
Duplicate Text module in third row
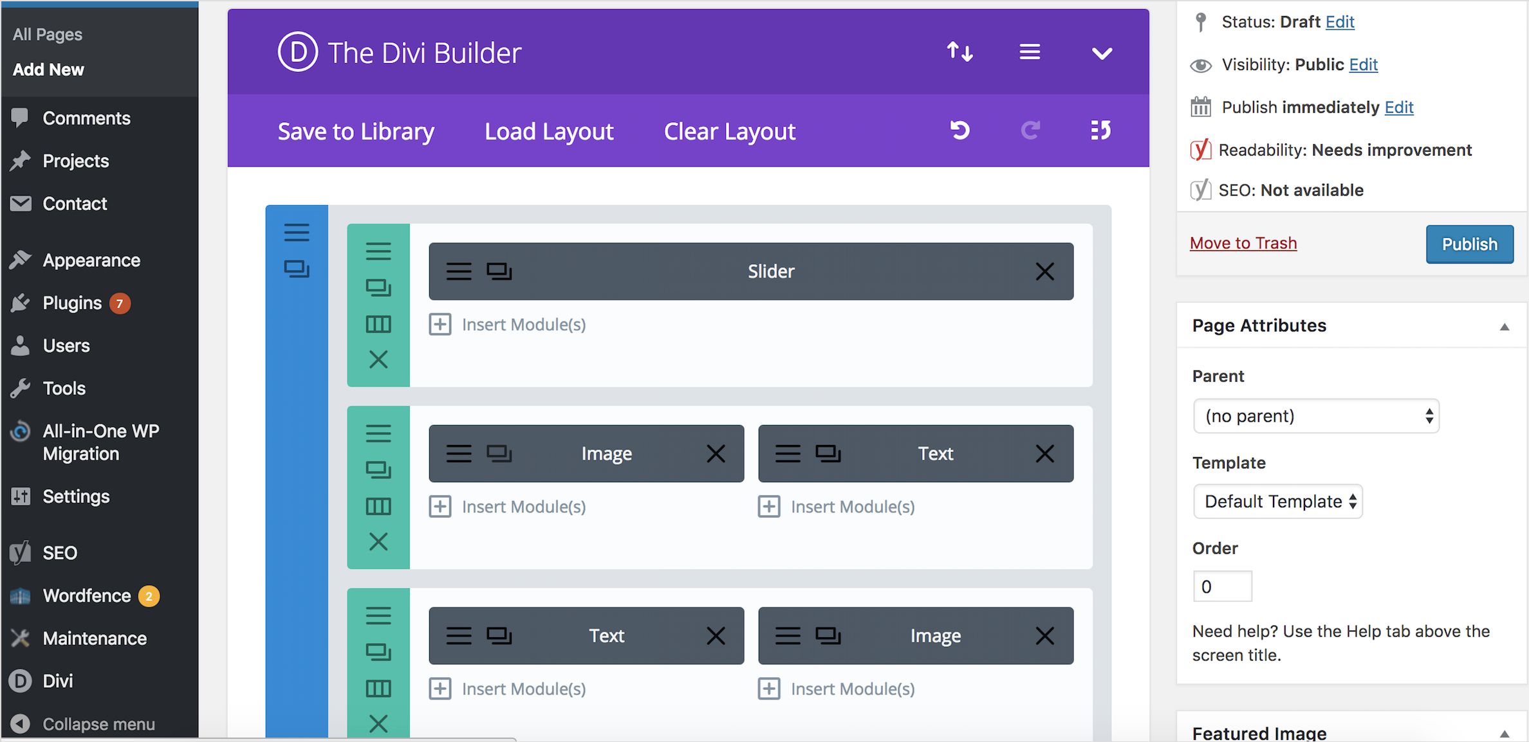(499, 636)
